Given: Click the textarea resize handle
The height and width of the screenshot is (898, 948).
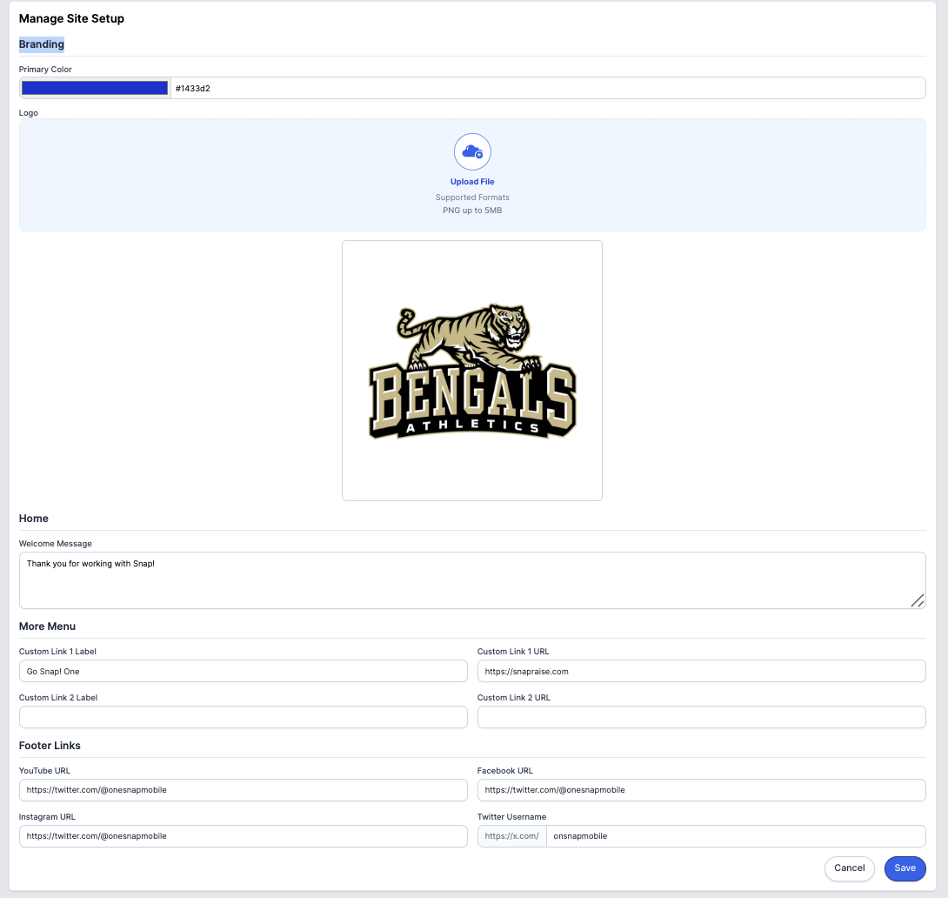Looking at the screenshot, I should pyautogui.click(x=918, y=600).
